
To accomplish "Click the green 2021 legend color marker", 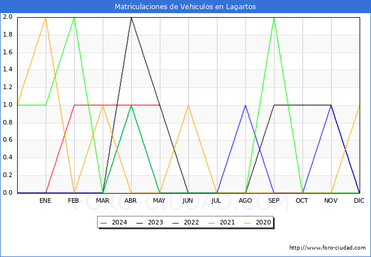I will [212, 223].
